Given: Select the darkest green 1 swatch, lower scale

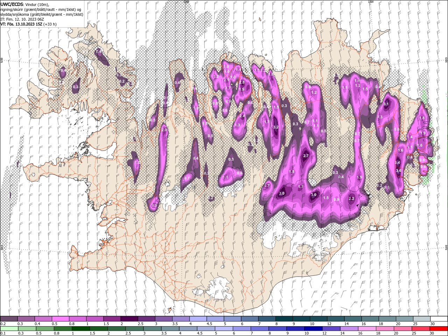Looking at the screenshot, I should [80, 329].
